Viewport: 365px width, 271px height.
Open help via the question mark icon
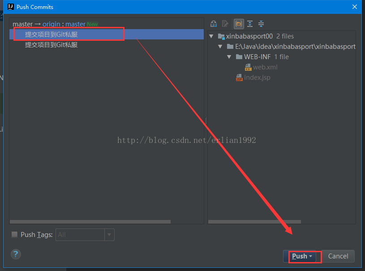point(16,254)
